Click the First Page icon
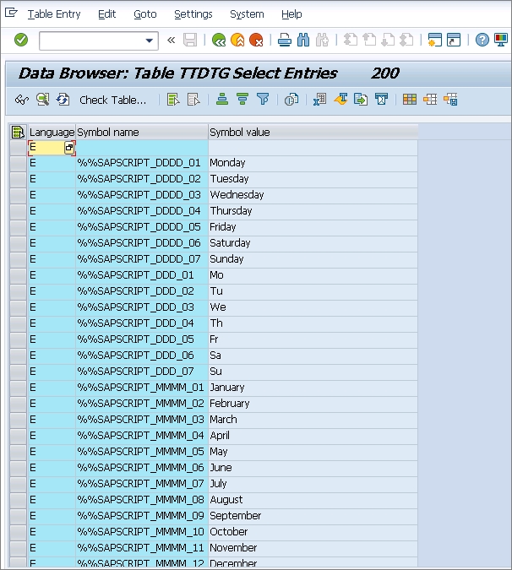This screenshot has height=570, width=512. [x=350, y=40]
